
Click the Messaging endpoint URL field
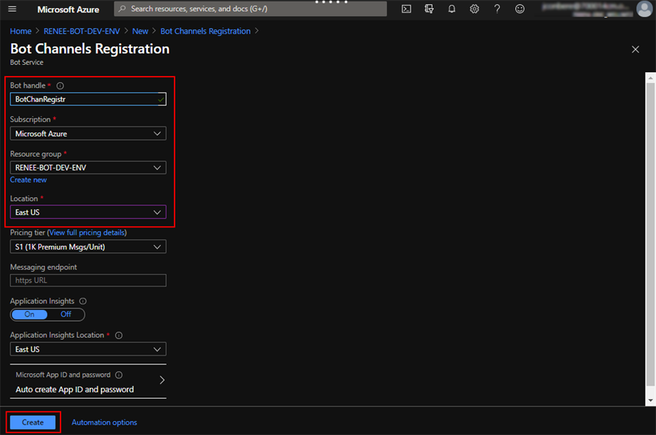(x=87, y=280)
